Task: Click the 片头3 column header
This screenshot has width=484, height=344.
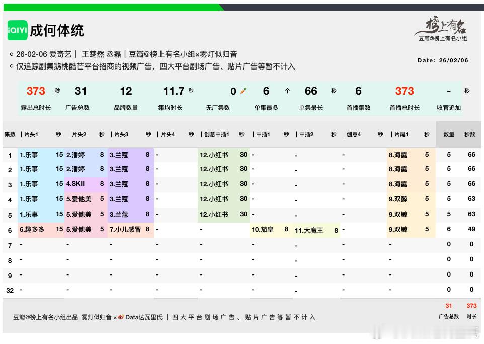Action: coord(121,134)
